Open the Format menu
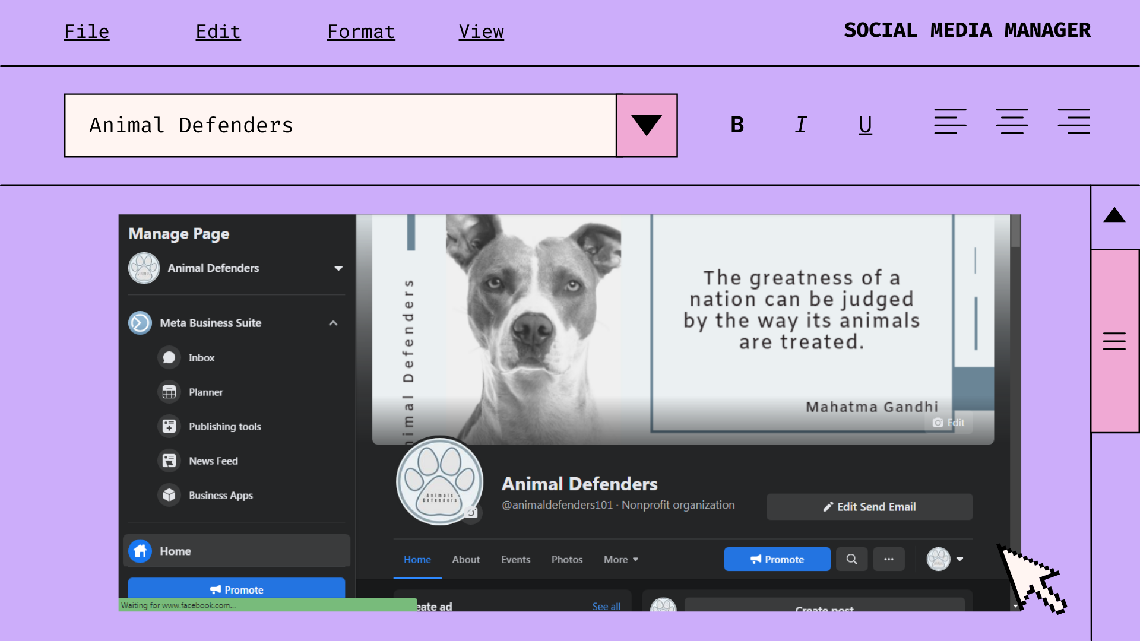This screenshot has height=641, width=1140. (x=361, y=31)
